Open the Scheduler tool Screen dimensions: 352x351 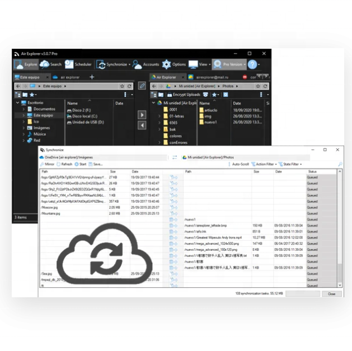click(78, 64)
